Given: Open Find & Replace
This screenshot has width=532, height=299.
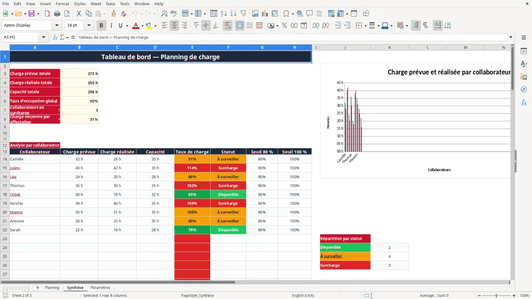Looking at the screenshot, I should point(164,14).
